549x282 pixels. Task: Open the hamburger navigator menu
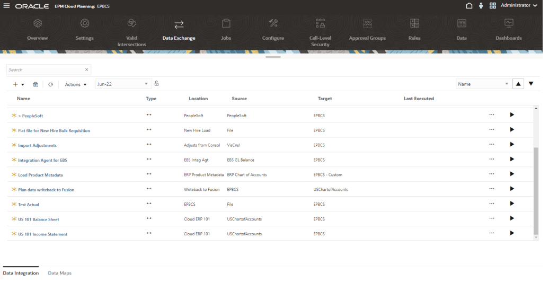[x=6, y=6]
